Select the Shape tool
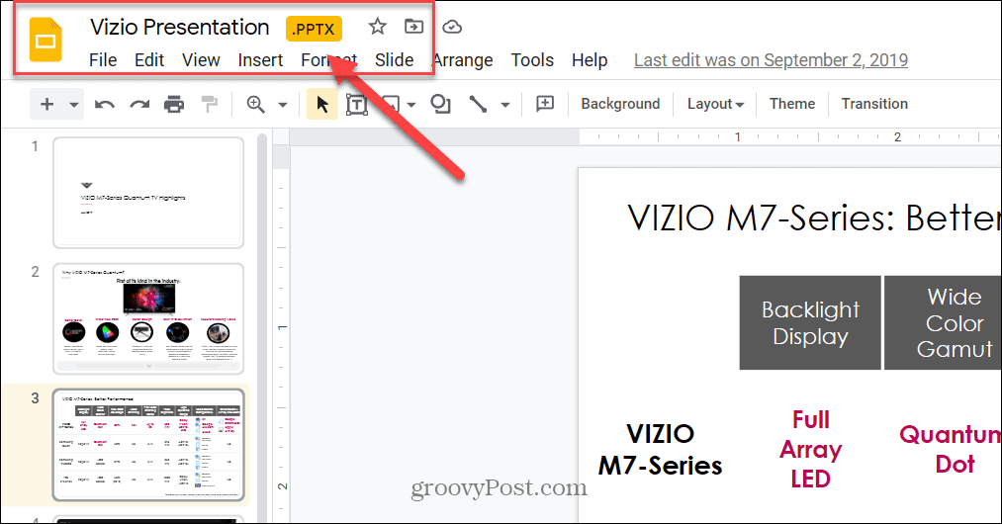Image resolution: width=1002 pixels, height=524 pixels. (x=441, y=104)
